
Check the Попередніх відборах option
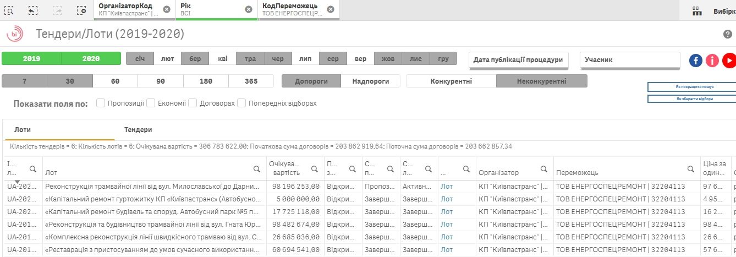click(241, 103)
